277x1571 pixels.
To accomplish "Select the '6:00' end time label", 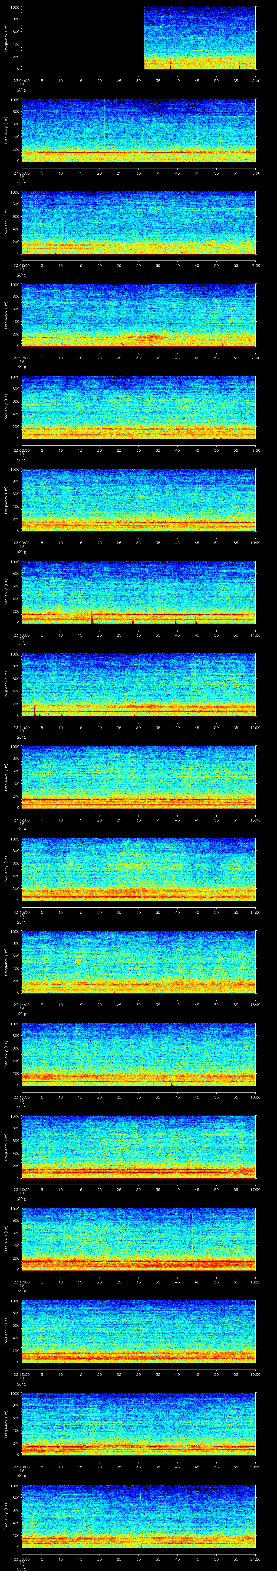I will (x=256, y=173).
